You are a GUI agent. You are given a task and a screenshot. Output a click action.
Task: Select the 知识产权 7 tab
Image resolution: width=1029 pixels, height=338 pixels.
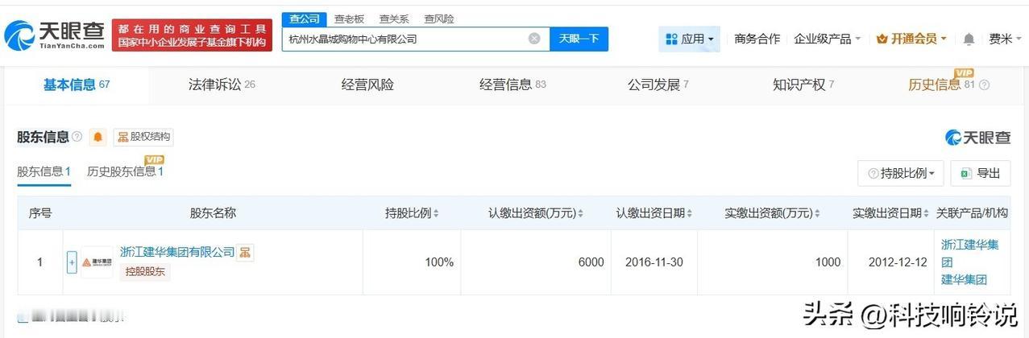[803, 84]
